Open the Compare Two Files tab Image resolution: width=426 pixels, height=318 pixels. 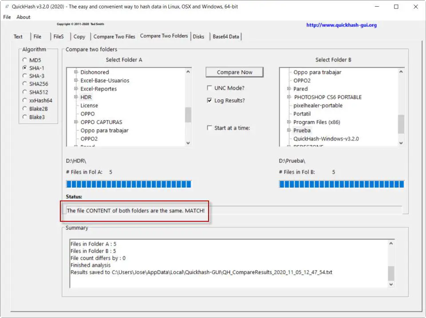[114, 37]
